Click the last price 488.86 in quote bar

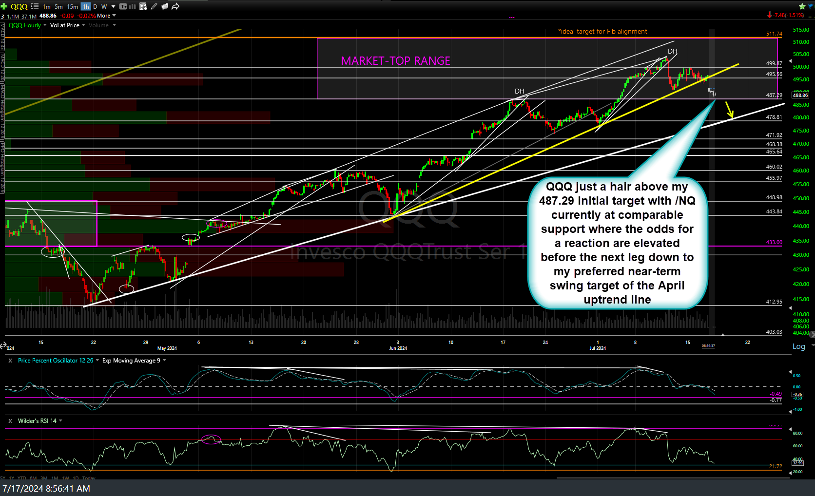48,16
